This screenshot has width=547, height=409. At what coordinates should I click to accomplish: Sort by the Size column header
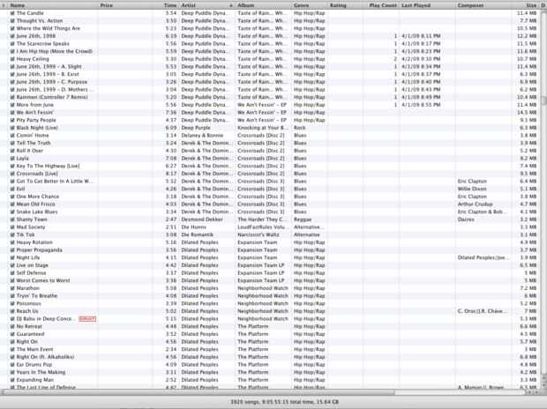(525, 5)
